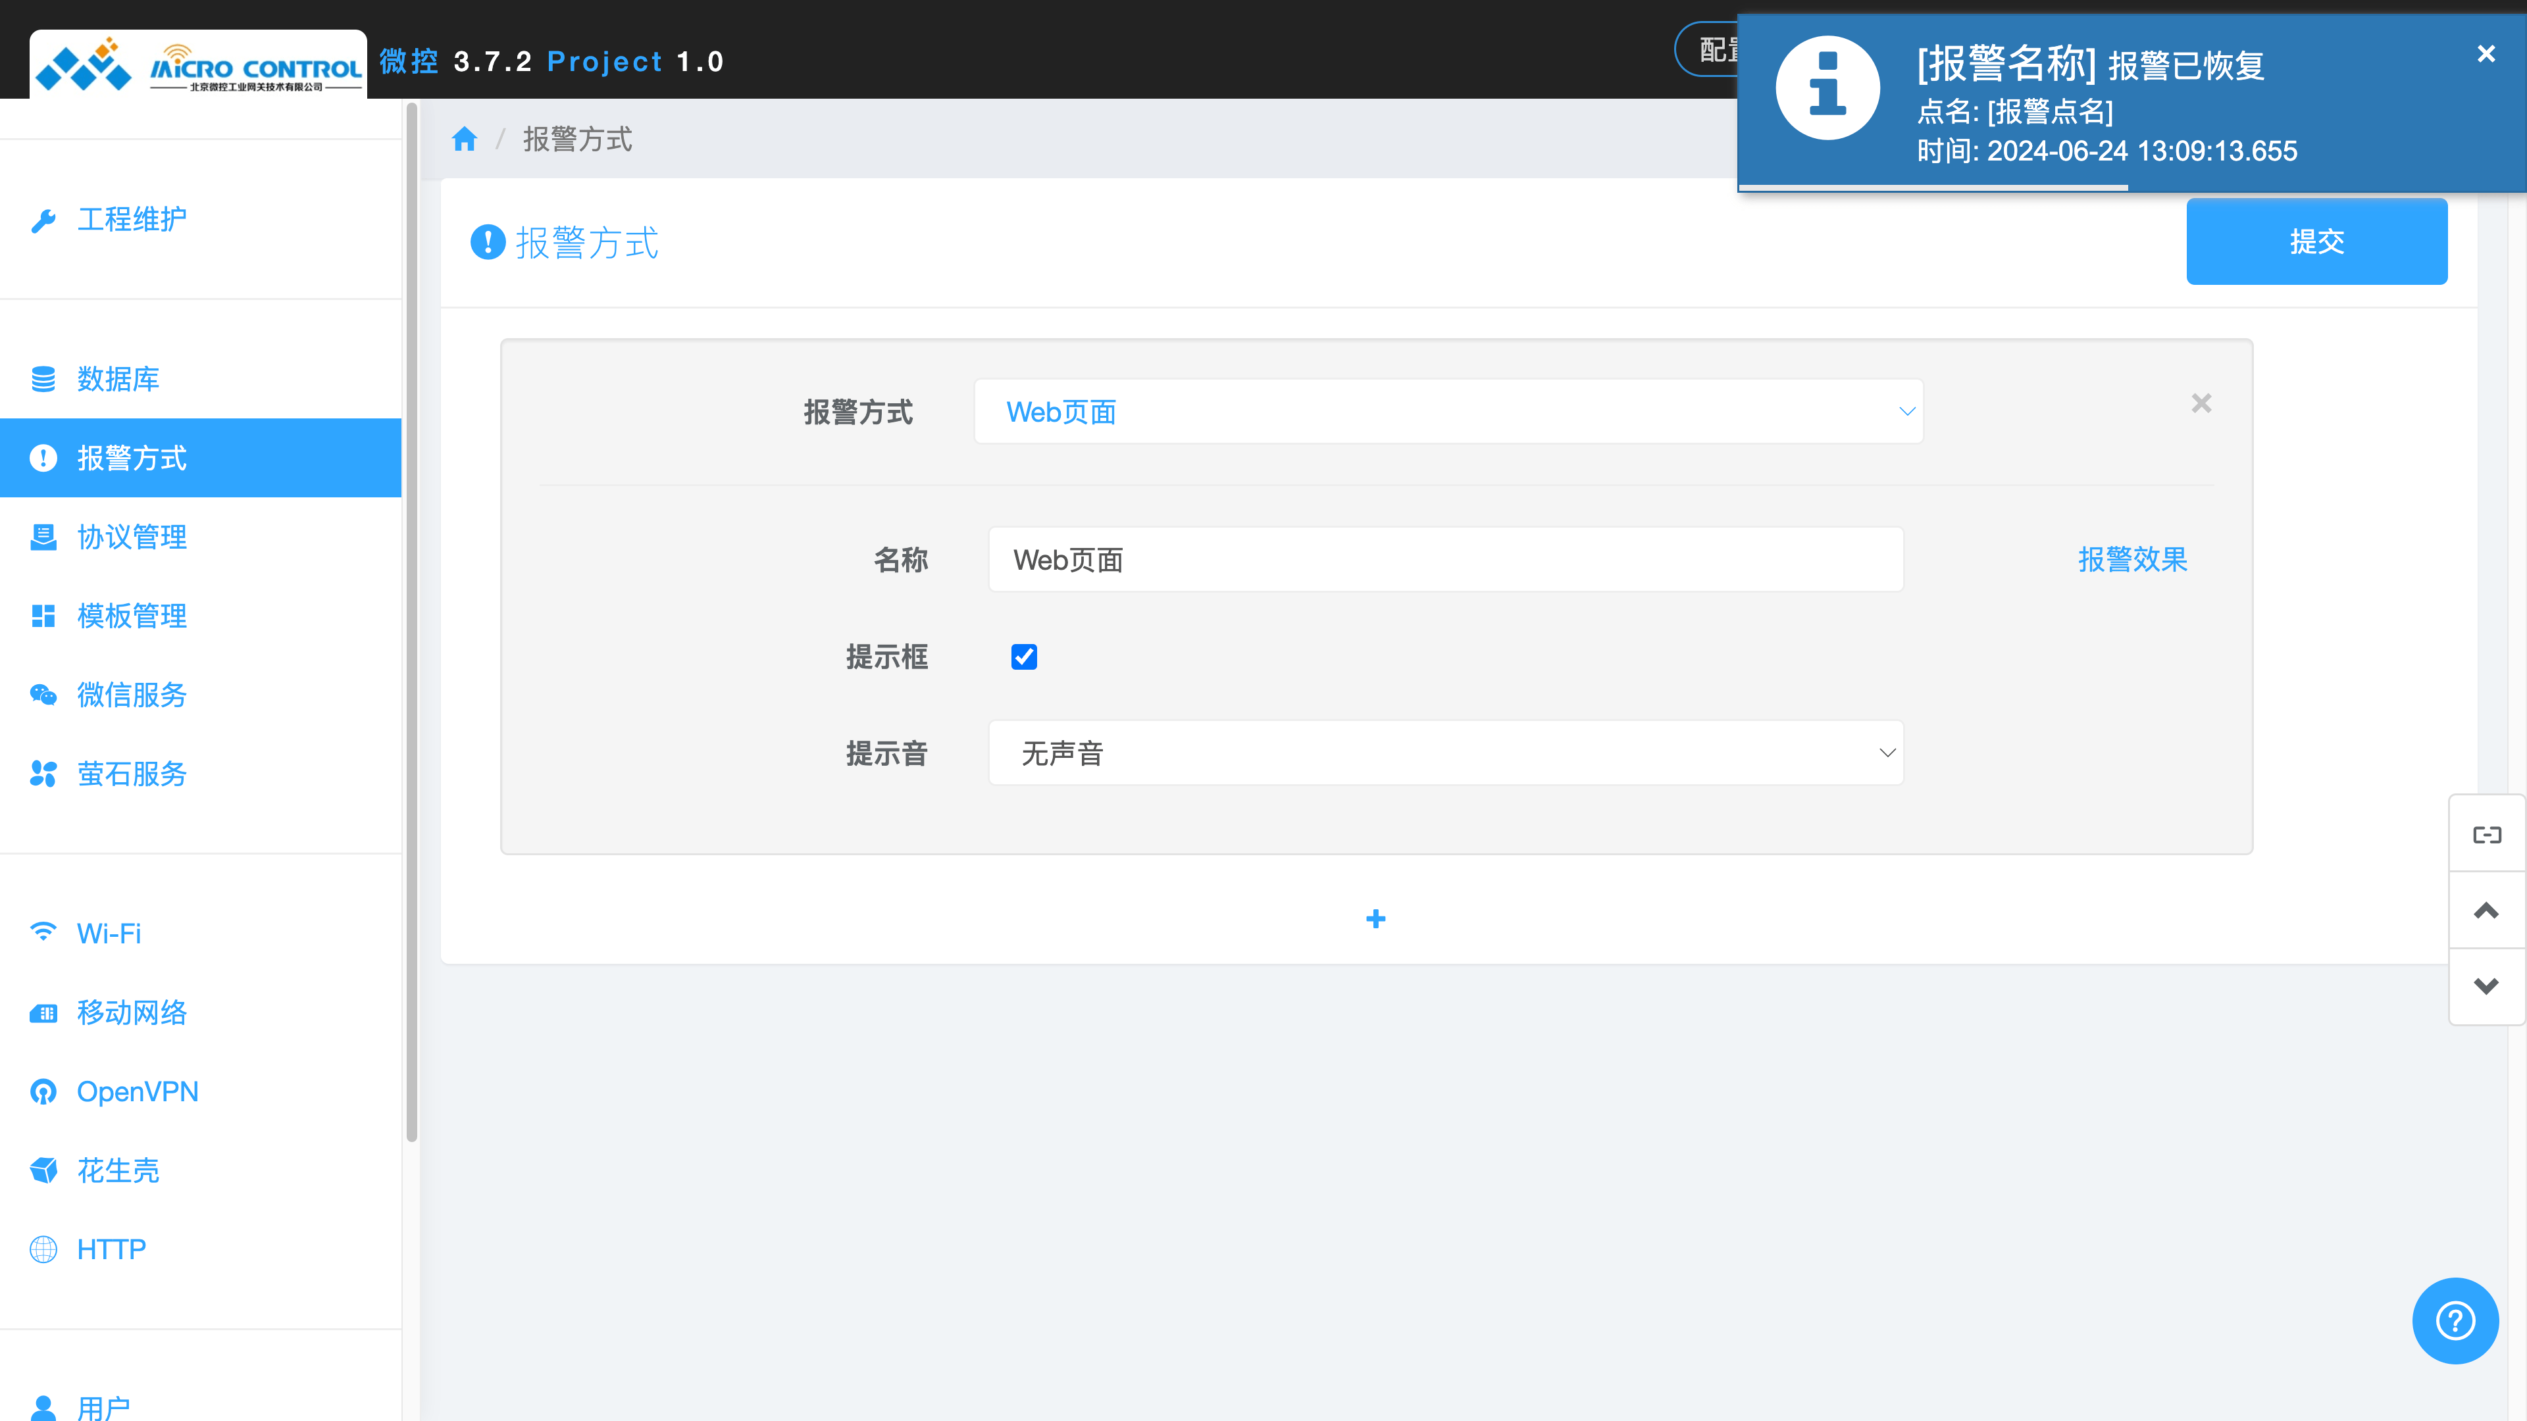Open the floating help question mark
The width and height of the screenshot is (2527, 1421).
point(2455,1320)
